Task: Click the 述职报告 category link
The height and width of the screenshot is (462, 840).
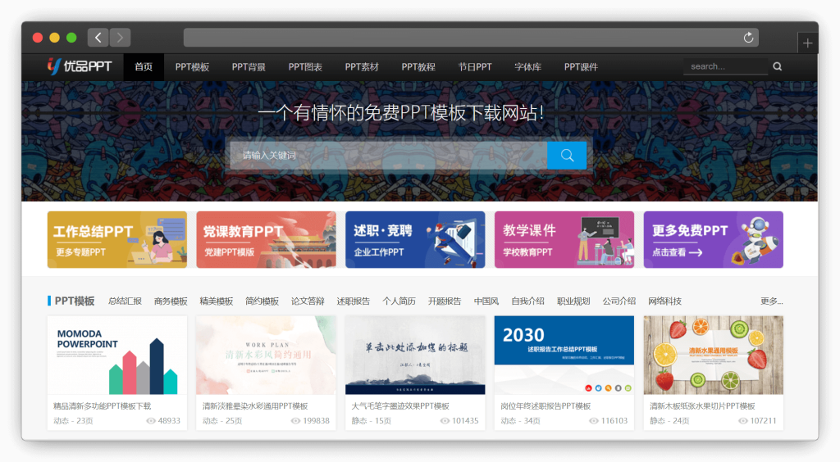Action: tap(353, 301)
